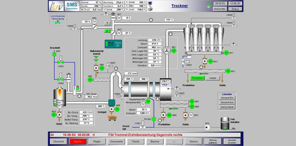Click the monitor icon in header
The image size is (296, 146).
click(x=150, y=4)
